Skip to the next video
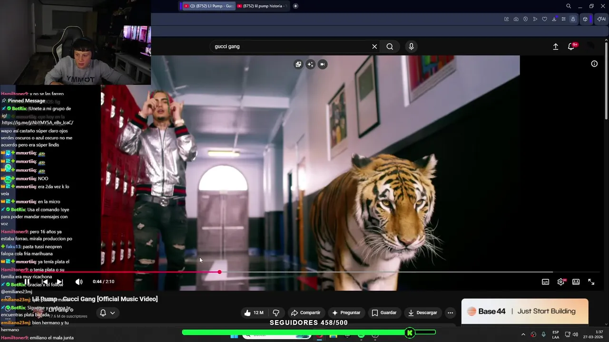Image resolution: width=609 pixels, height=342 pixels. (x=59, y=282)
